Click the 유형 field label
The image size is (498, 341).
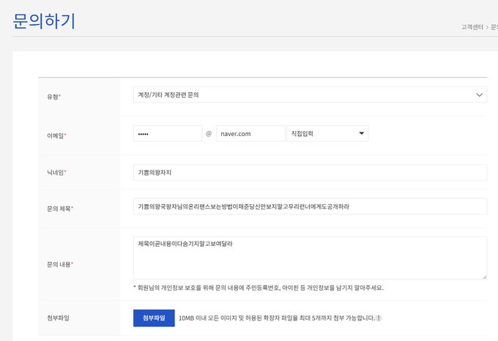pyautogui.click(x=53, y=97)
